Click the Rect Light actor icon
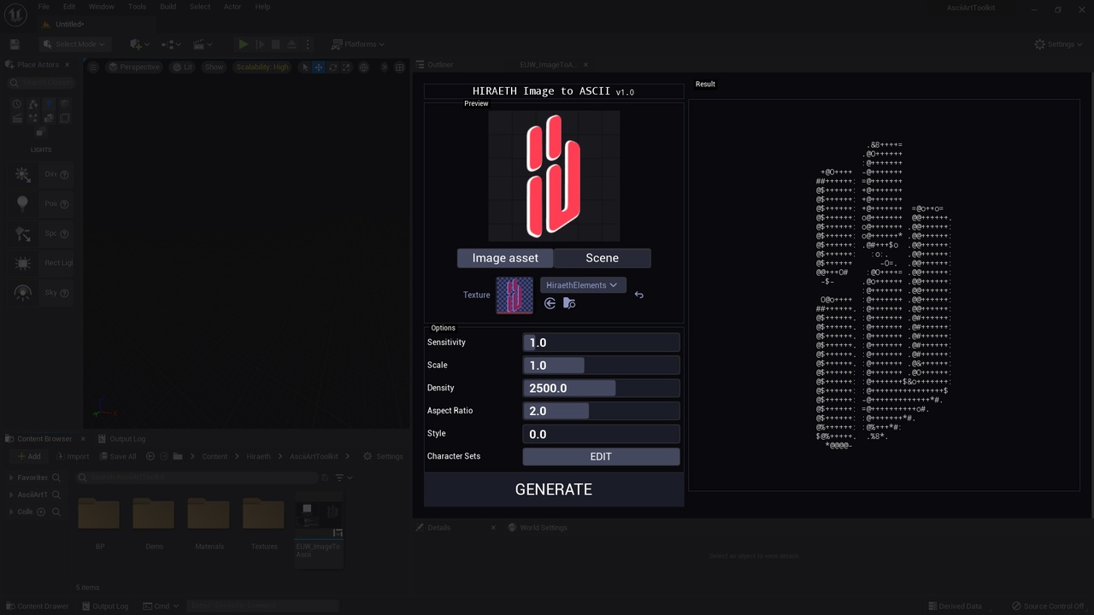Screen dimensions: 1094x615 click(23, 263)
